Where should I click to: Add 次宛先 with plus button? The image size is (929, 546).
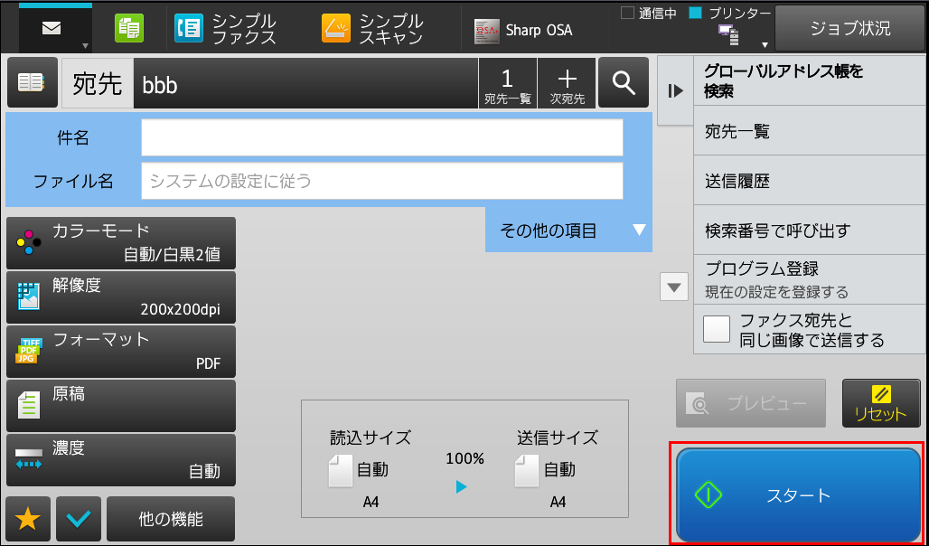[567, 83]
